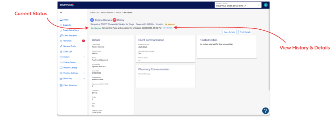Viewport: 334px width, 118px height.
Task: Click the Print Details button
Action: pos(245,32)
